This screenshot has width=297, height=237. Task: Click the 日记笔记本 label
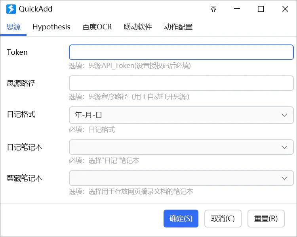click(x=25, y=147)
